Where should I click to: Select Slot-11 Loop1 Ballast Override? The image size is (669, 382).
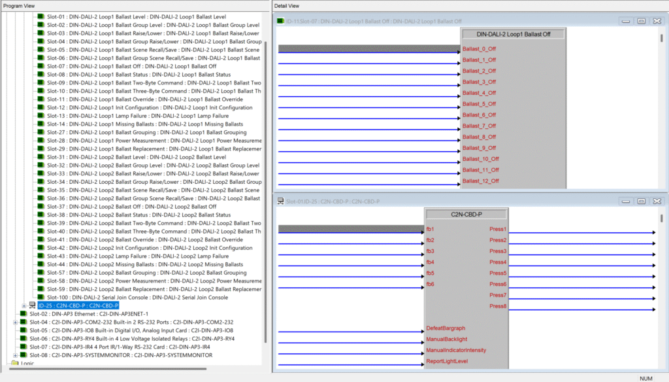[x=145, y=99]
